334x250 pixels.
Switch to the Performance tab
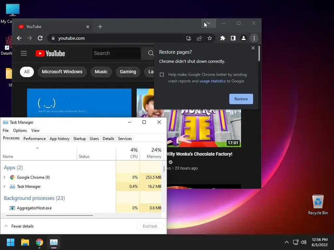click(x=35, y=139)
